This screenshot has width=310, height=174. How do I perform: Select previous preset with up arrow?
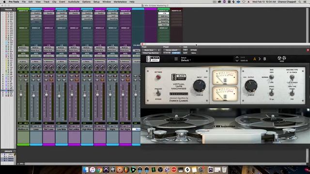pos(237,57)
